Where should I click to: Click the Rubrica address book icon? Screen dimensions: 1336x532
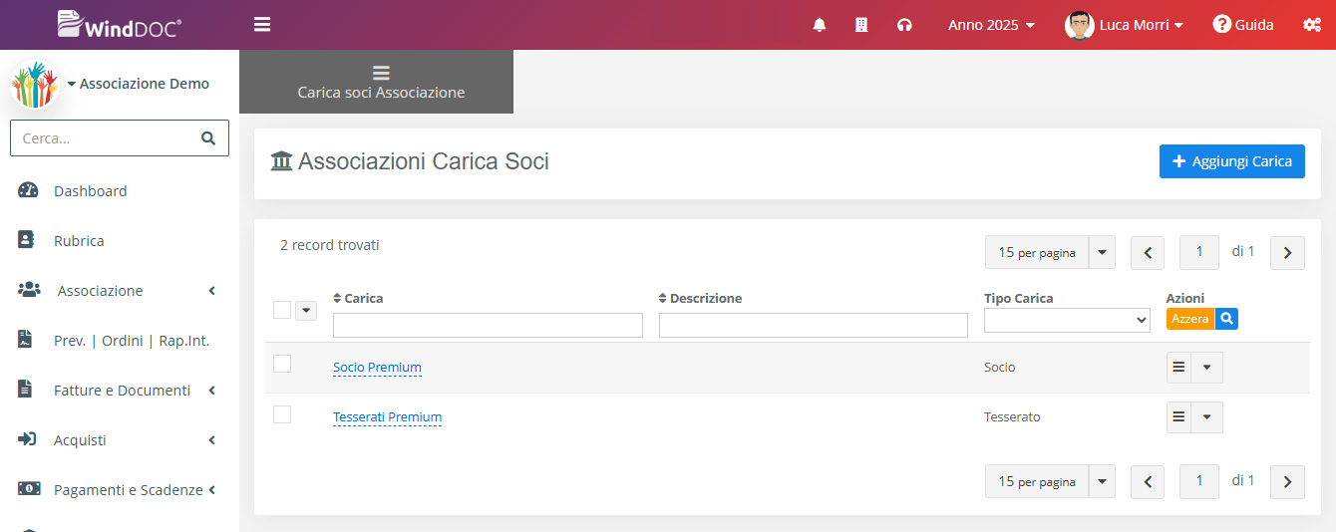coord(27,240)
